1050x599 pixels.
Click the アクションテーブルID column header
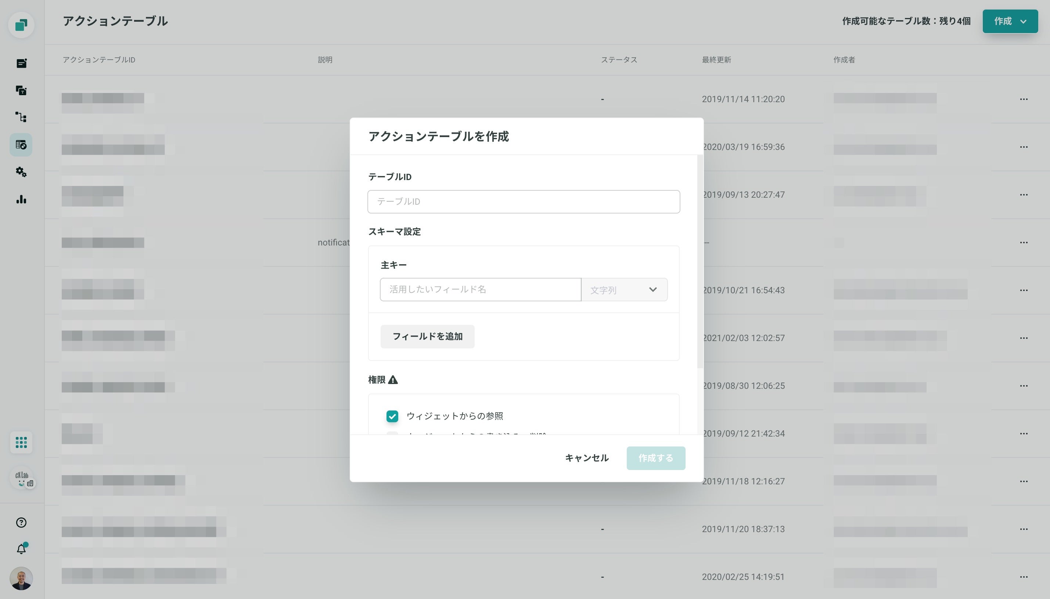[99, 60]
